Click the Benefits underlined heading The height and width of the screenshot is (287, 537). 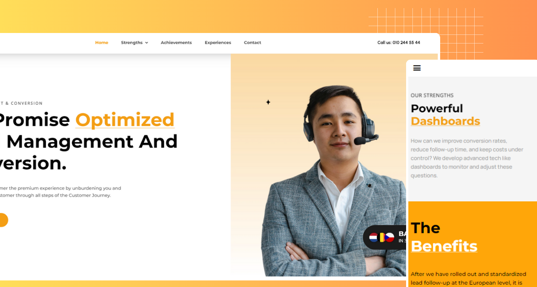(444, 246)
